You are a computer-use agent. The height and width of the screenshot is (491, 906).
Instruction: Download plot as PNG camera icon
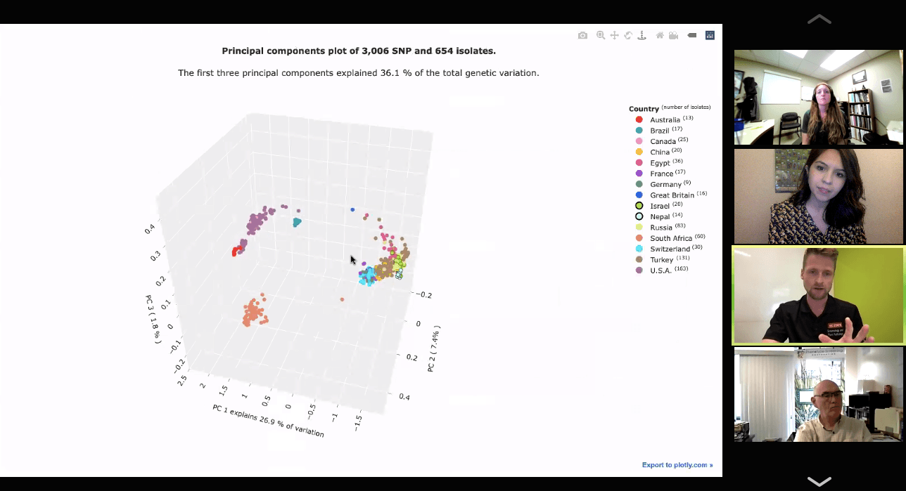[x=582, y=35]
